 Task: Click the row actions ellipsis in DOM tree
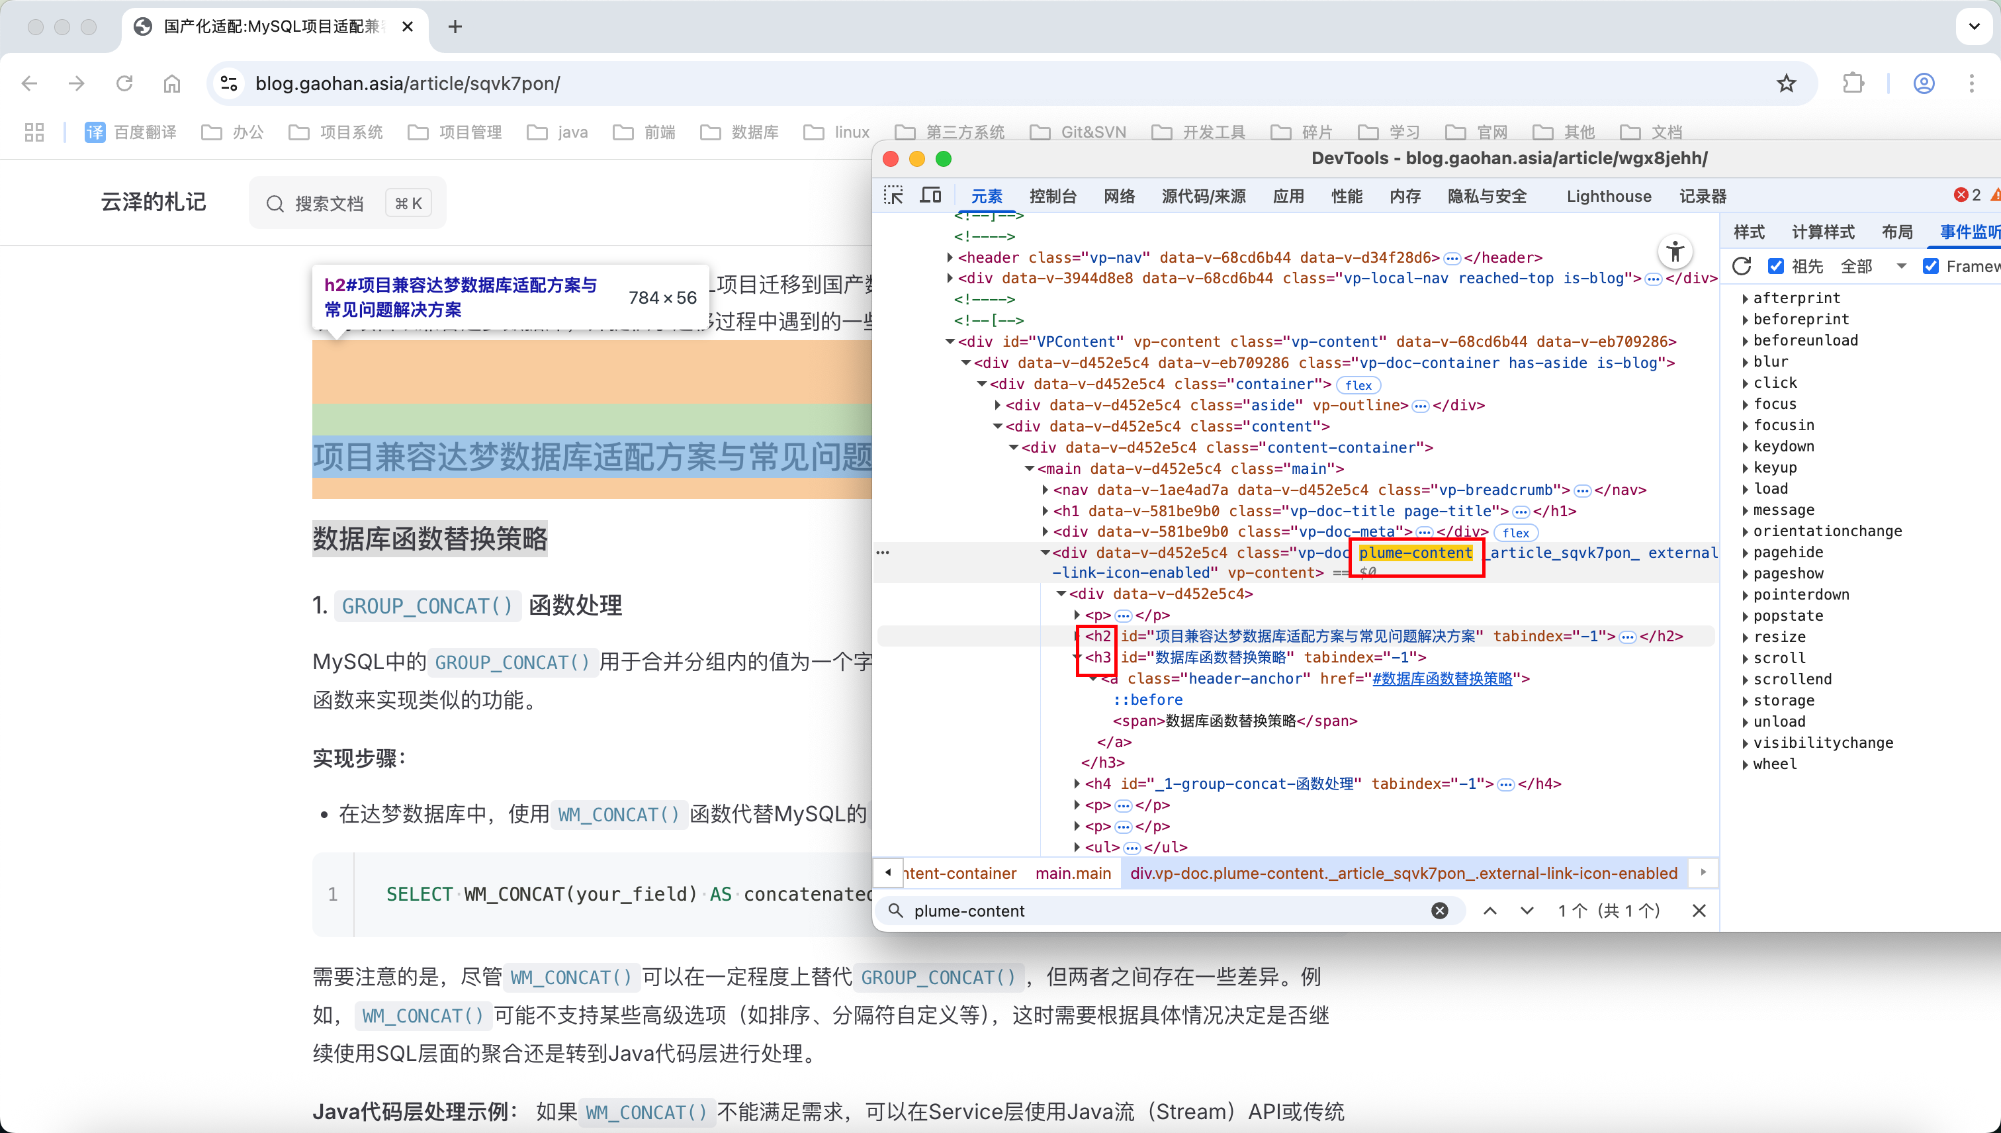click(882, 553)
